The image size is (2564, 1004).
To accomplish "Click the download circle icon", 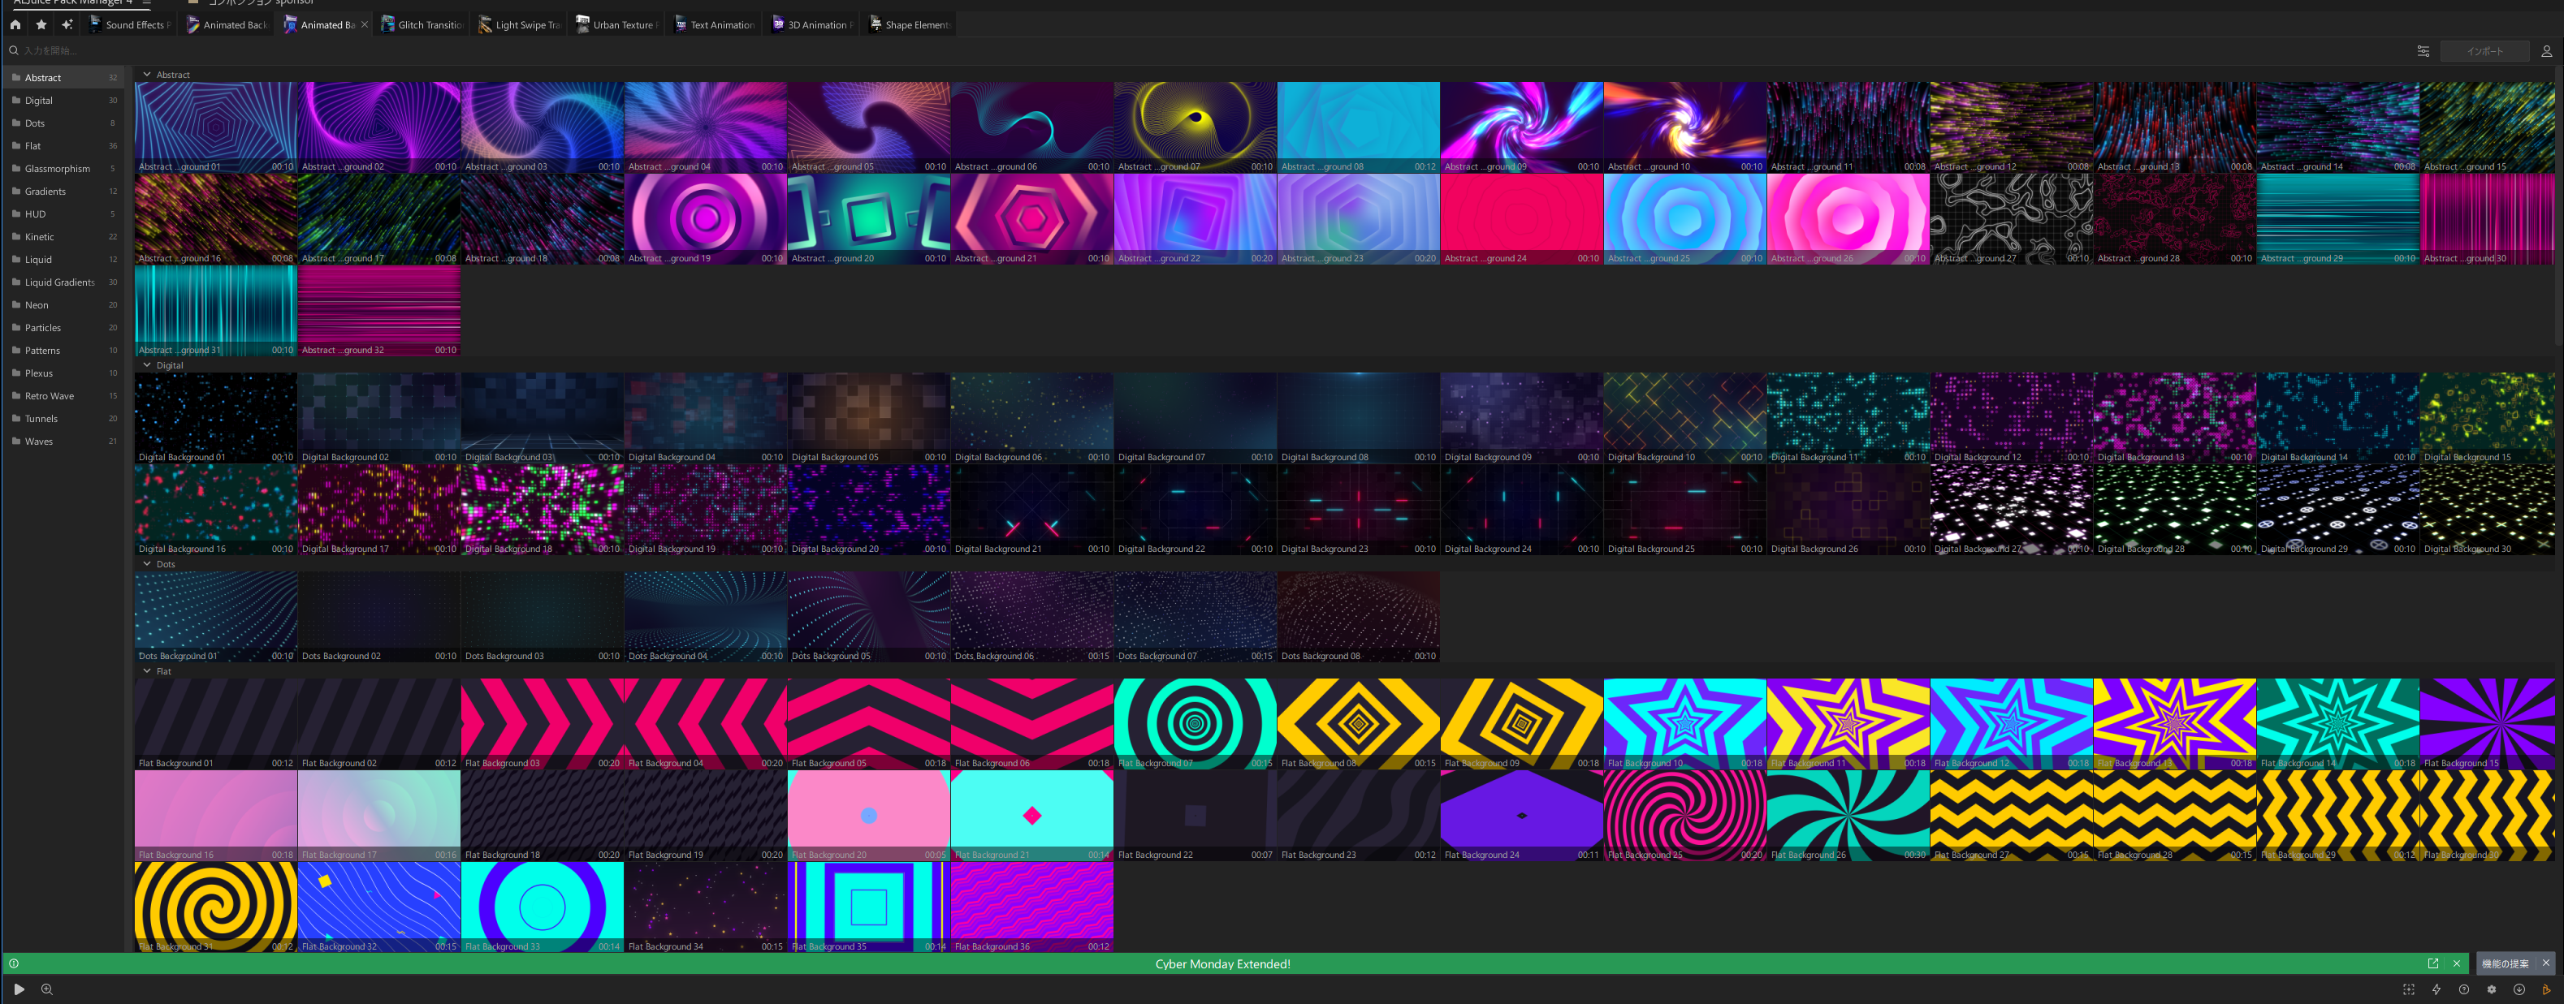I will (x=2519, y=989).
